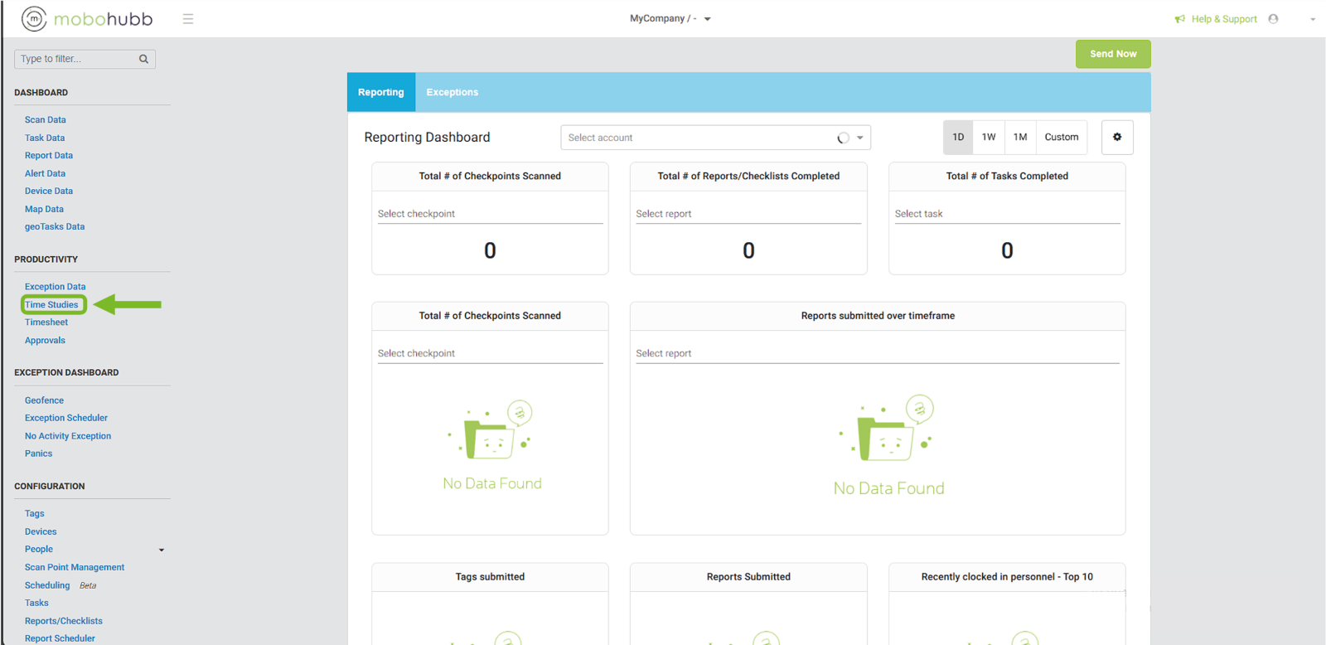This screenshot has height=645, width=1326.
Task: Click the user profile avatar icon
Action: (1273, 19)
